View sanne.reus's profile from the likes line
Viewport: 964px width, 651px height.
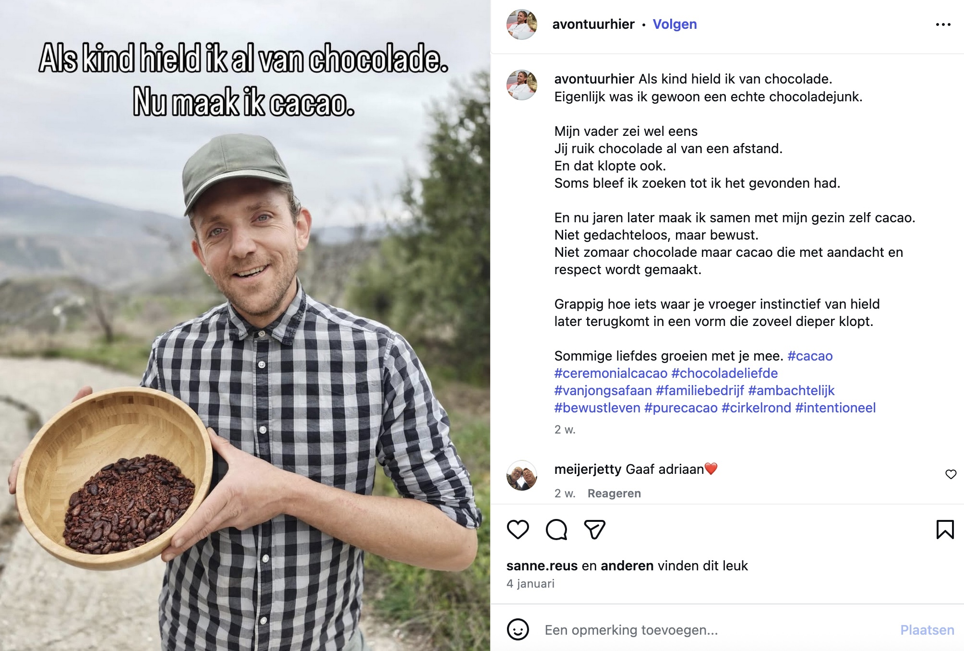coord(542,566)
